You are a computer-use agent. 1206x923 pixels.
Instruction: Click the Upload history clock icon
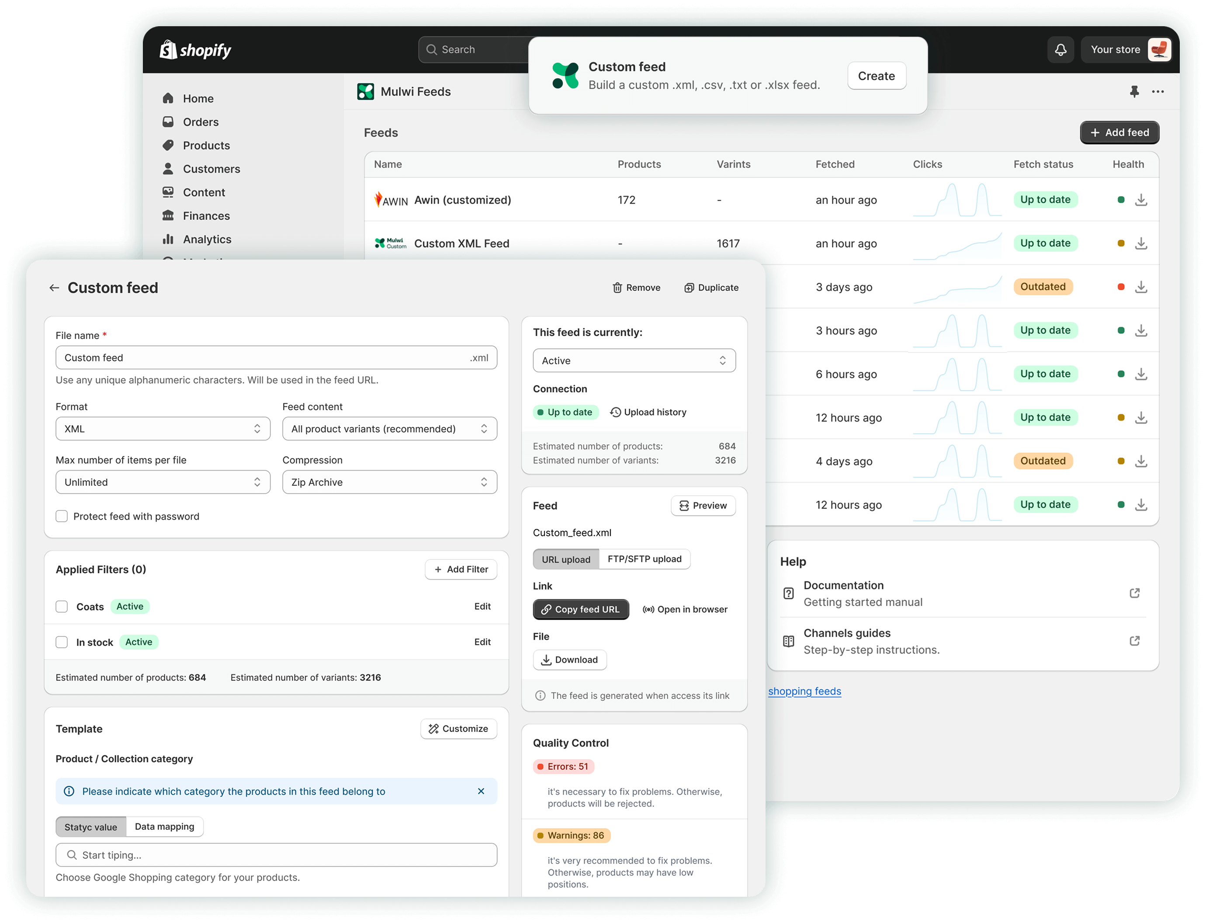pos(616,412)
